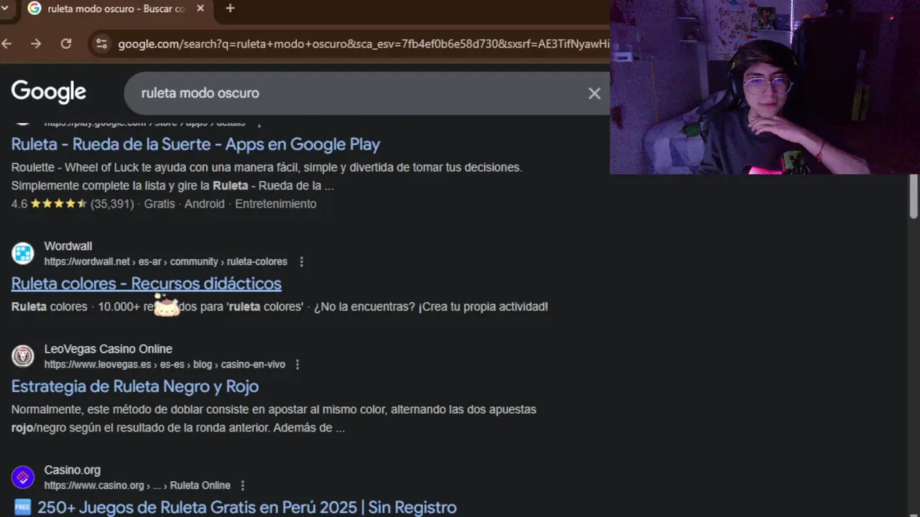920x517 pixels.
Task: Open more options for LeoVegas result
Action: pos(298,365)
